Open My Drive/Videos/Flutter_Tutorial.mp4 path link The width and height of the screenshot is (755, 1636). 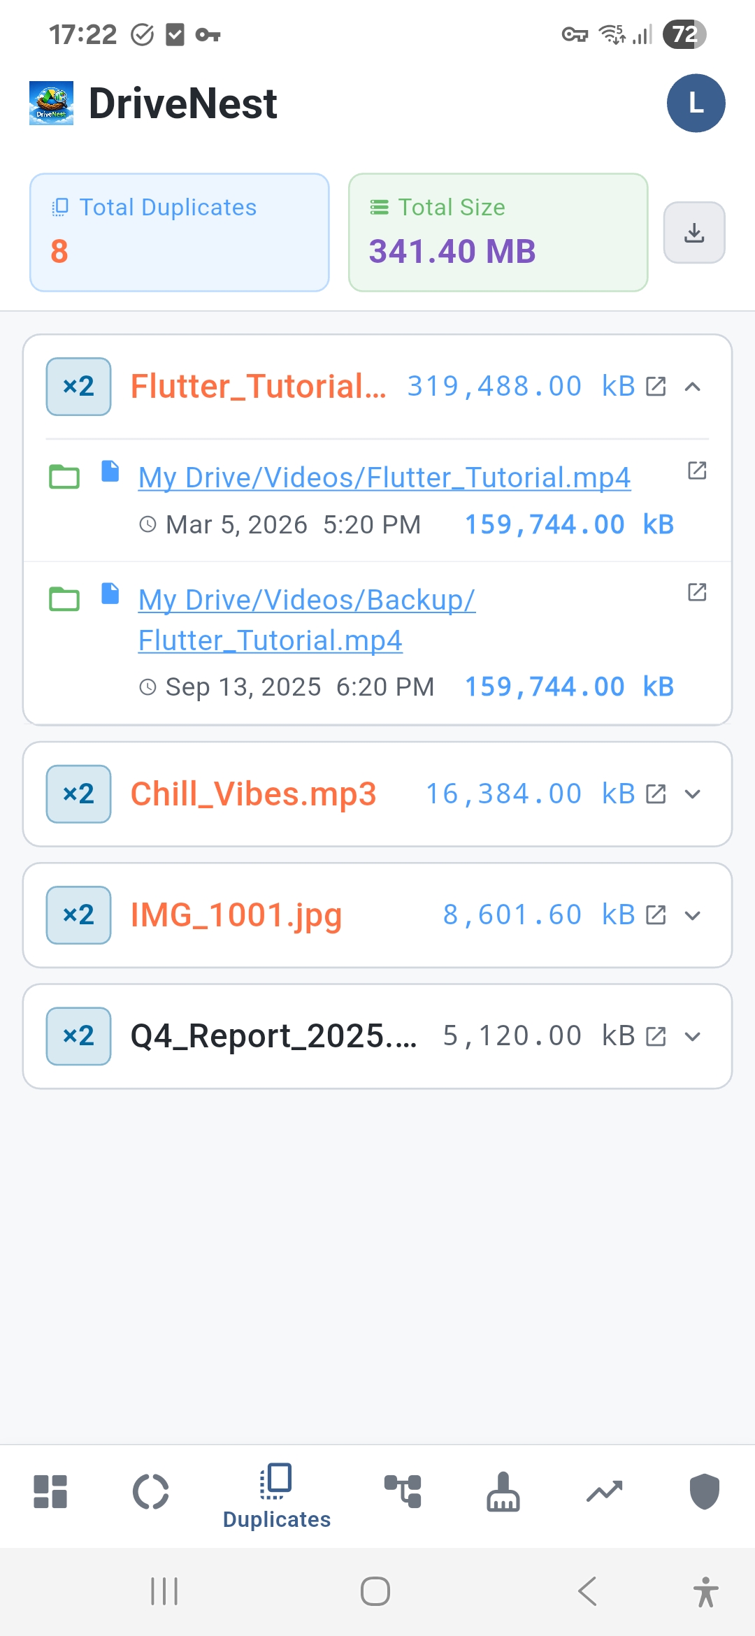384,478
